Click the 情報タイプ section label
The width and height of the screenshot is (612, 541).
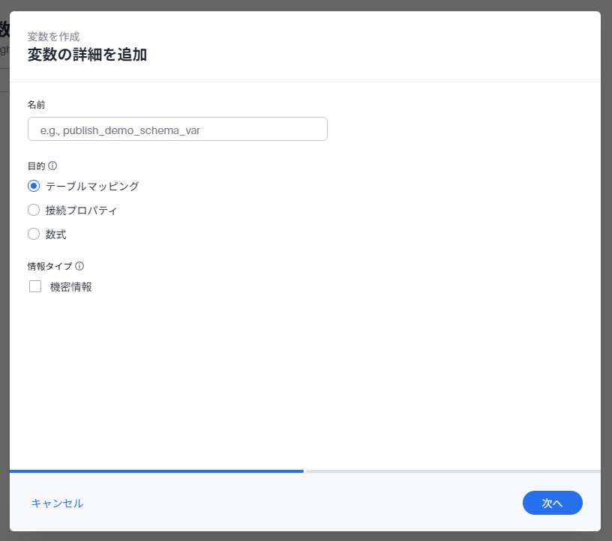click(x=50, y=266)
